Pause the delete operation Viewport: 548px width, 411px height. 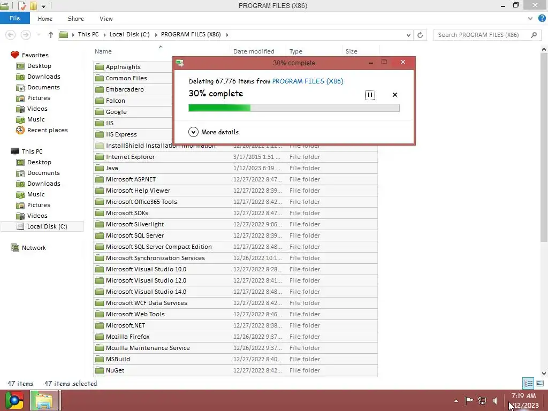[370, 95]
